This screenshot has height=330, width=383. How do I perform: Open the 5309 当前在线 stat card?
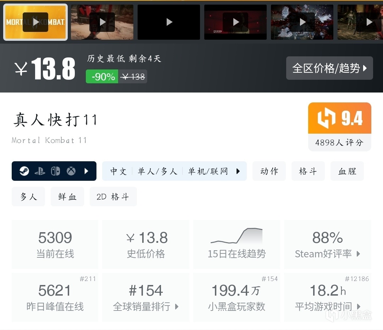(55, 245)
